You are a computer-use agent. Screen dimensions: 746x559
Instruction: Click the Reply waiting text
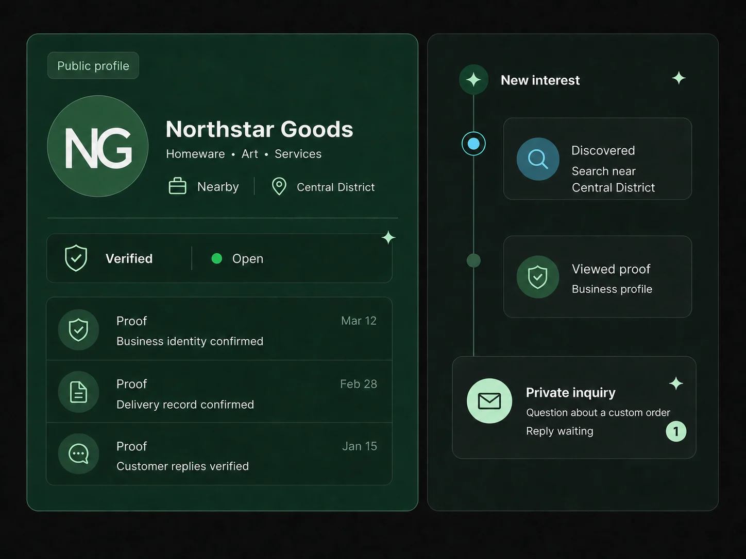coord(559,431)
